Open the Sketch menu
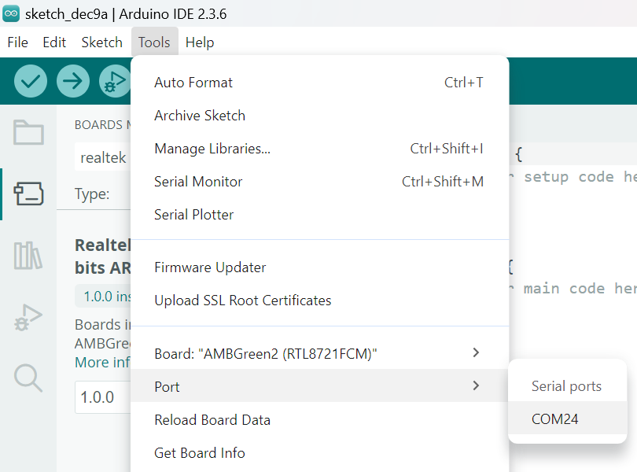This screenshot has width=637, height=472. 101,42
